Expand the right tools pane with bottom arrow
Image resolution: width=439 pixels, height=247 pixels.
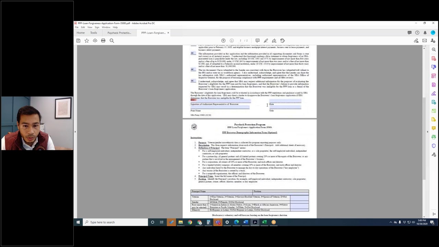coord(434,214)
